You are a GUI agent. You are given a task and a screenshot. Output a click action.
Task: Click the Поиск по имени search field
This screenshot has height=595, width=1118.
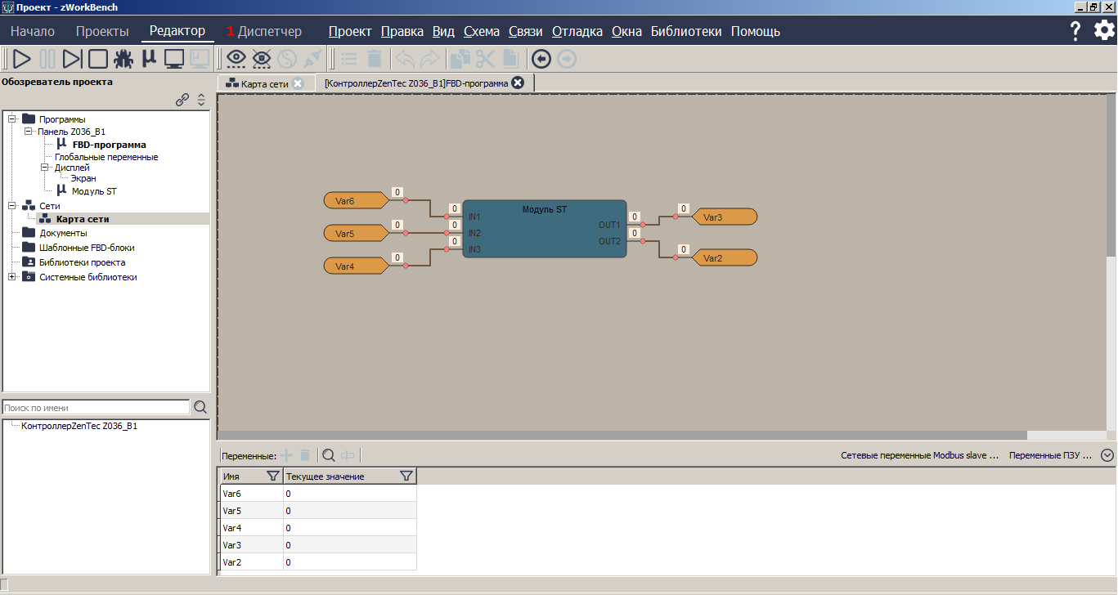click(96, 408)
